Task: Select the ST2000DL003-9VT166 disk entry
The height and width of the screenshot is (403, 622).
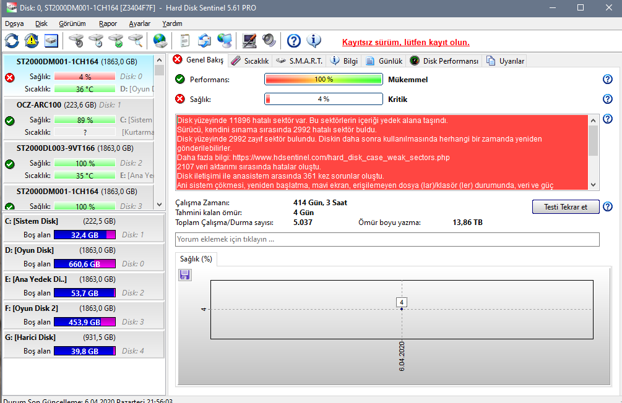Action: pos(79,161)
